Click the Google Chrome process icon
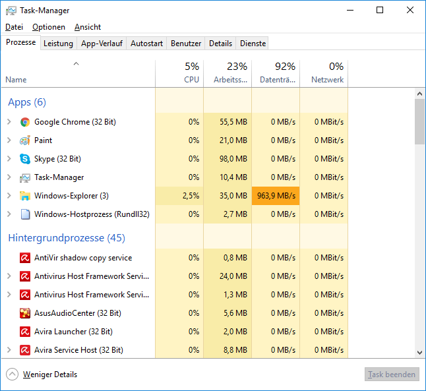The width and height of the screenshot is (426, 391). point(25,122)
